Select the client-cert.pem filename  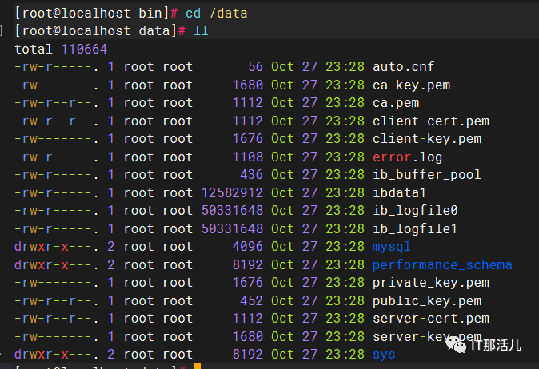[431, 121]
